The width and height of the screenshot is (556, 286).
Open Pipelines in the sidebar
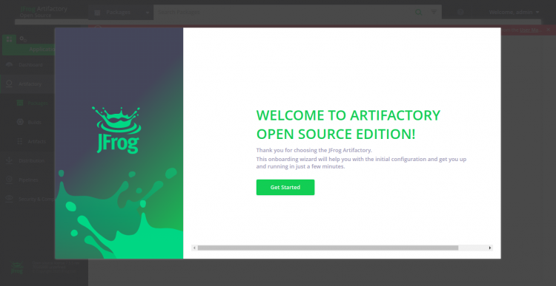(x=27, y=180)
